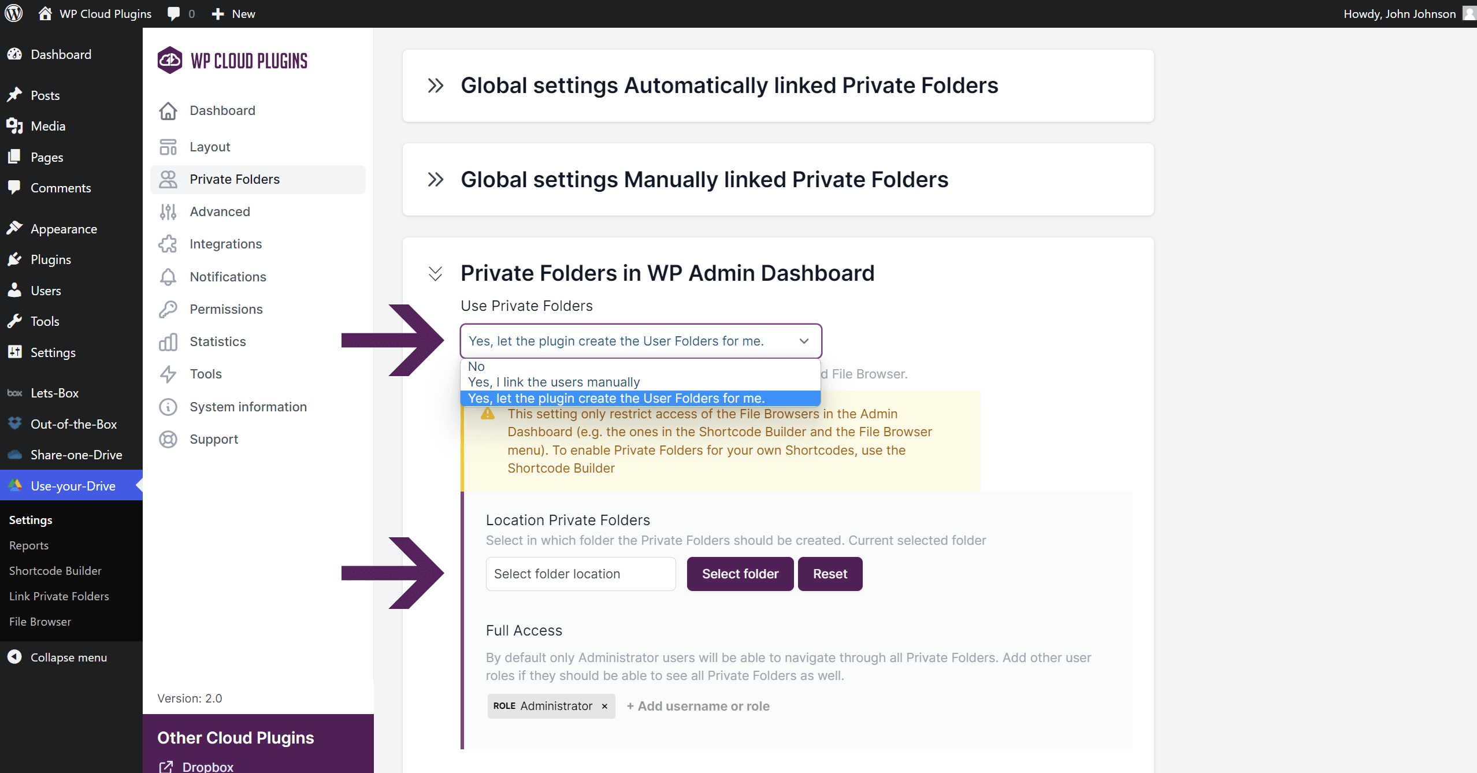This screenshot has height=773, width=1477.
Task: Expand Global settings Manually linked Private Folders
Action: pos(436,180)
